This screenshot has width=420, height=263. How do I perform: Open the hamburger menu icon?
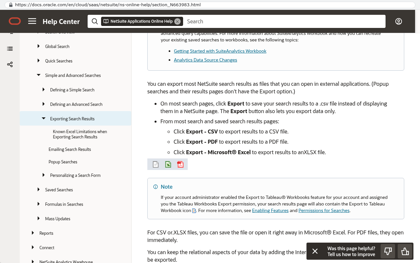tap(32, 21)
